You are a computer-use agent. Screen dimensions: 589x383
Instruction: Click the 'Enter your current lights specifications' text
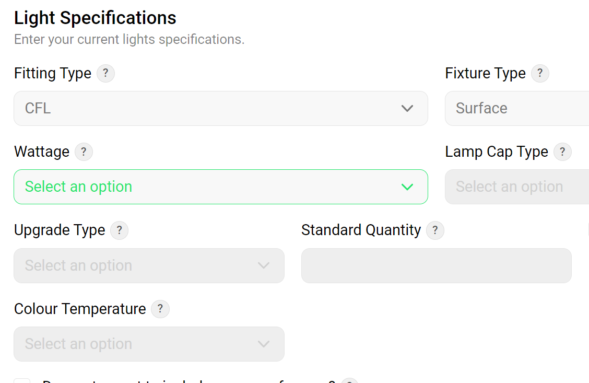pos(129,40)
